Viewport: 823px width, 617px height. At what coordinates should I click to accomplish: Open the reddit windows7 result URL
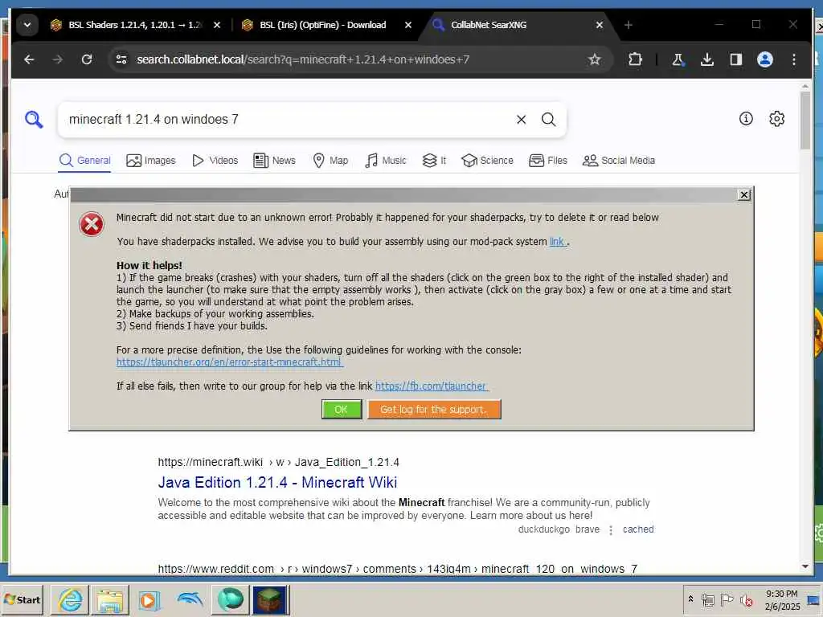coord(398,569)
